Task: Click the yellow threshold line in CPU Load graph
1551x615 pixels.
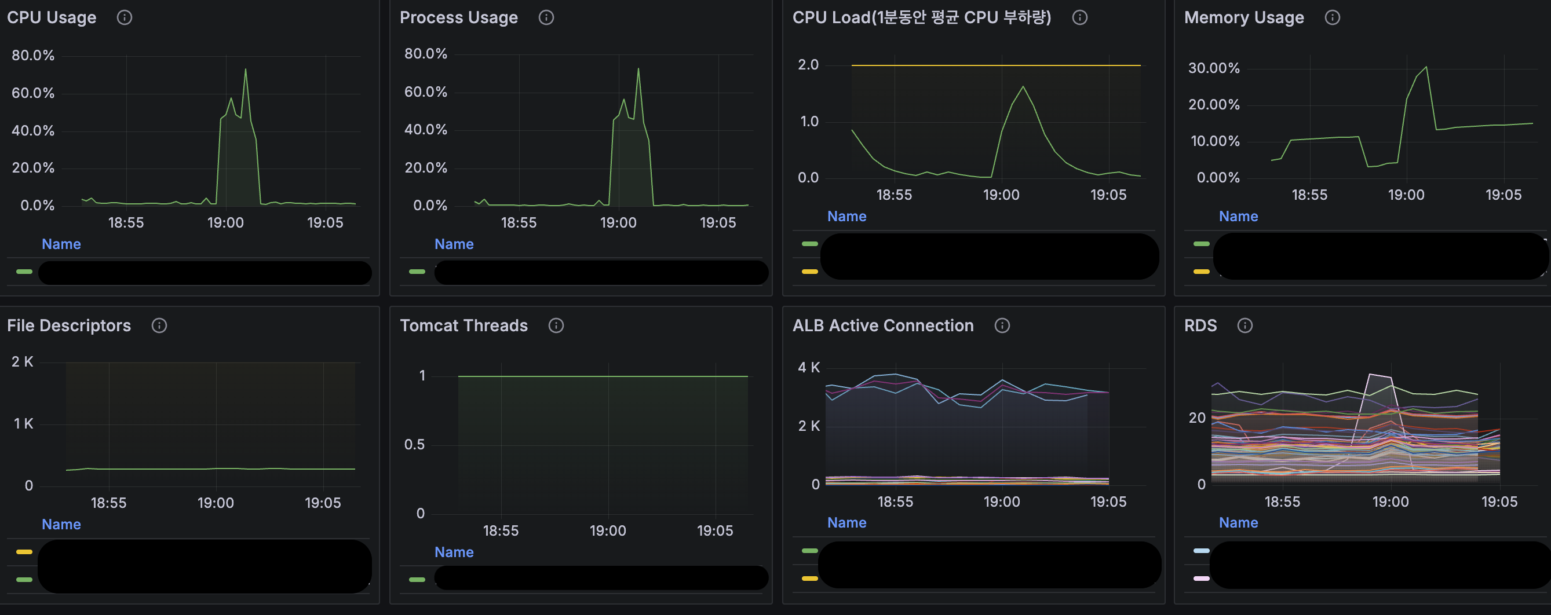Action: [964, 65]
